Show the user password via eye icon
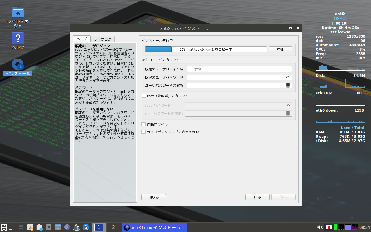 288,77
